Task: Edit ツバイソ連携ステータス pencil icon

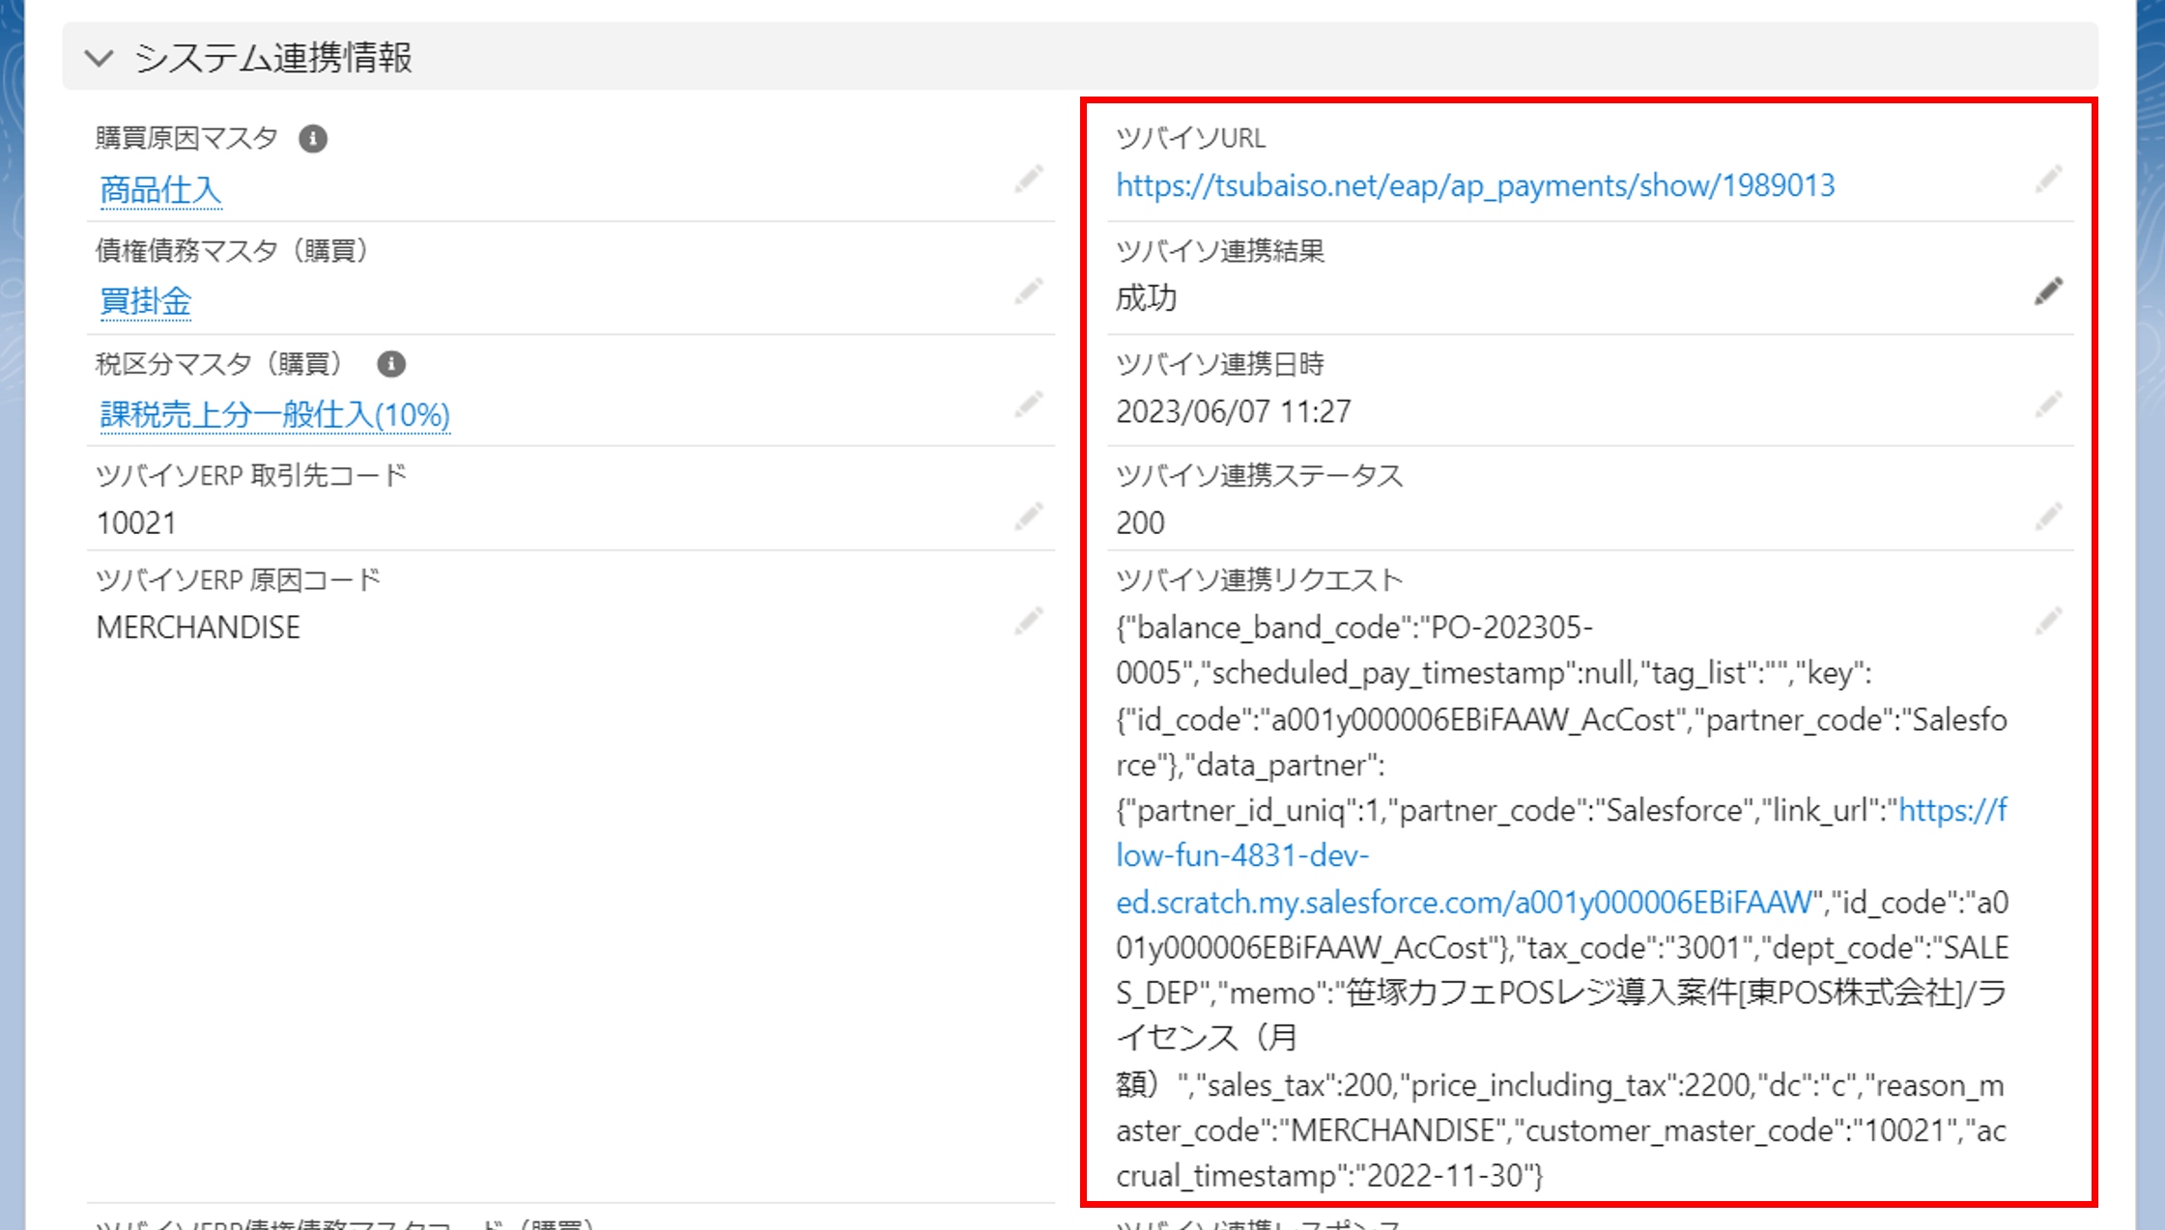Action: [x=2047, y=517]
